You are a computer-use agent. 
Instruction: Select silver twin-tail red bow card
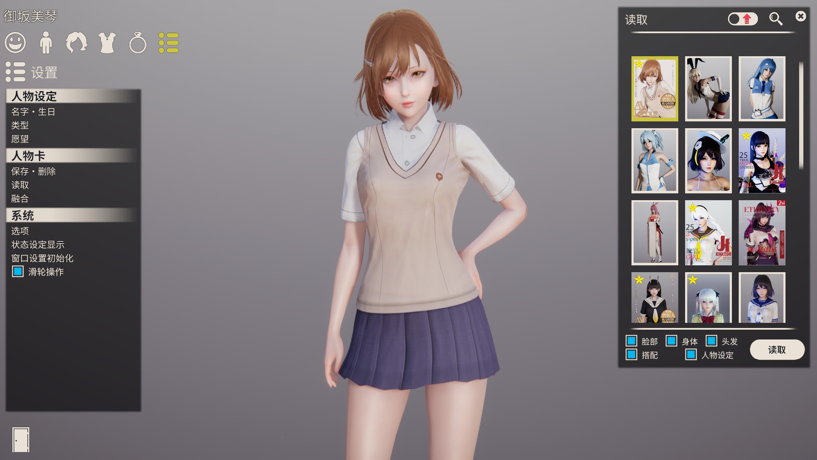[x=708, y=297]
